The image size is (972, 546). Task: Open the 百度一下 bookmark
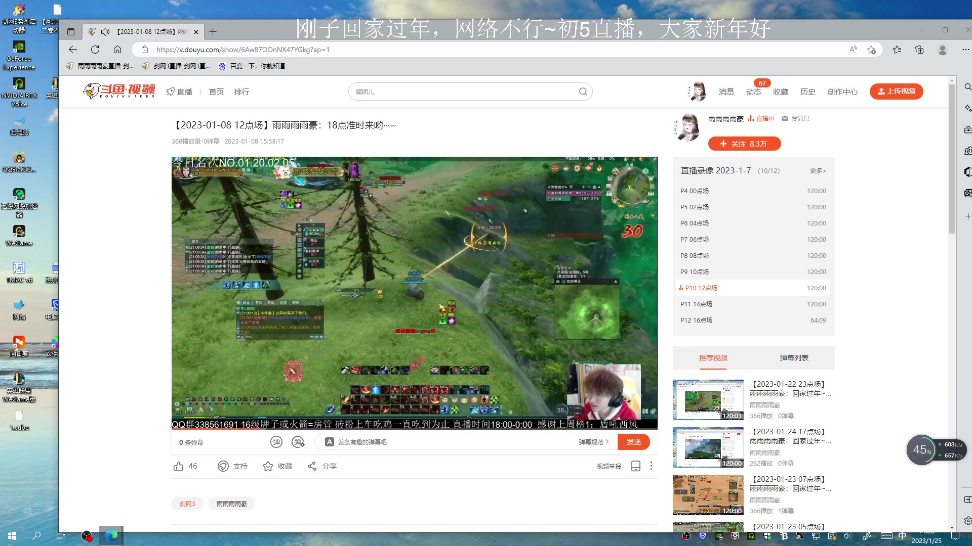(252, 66)
